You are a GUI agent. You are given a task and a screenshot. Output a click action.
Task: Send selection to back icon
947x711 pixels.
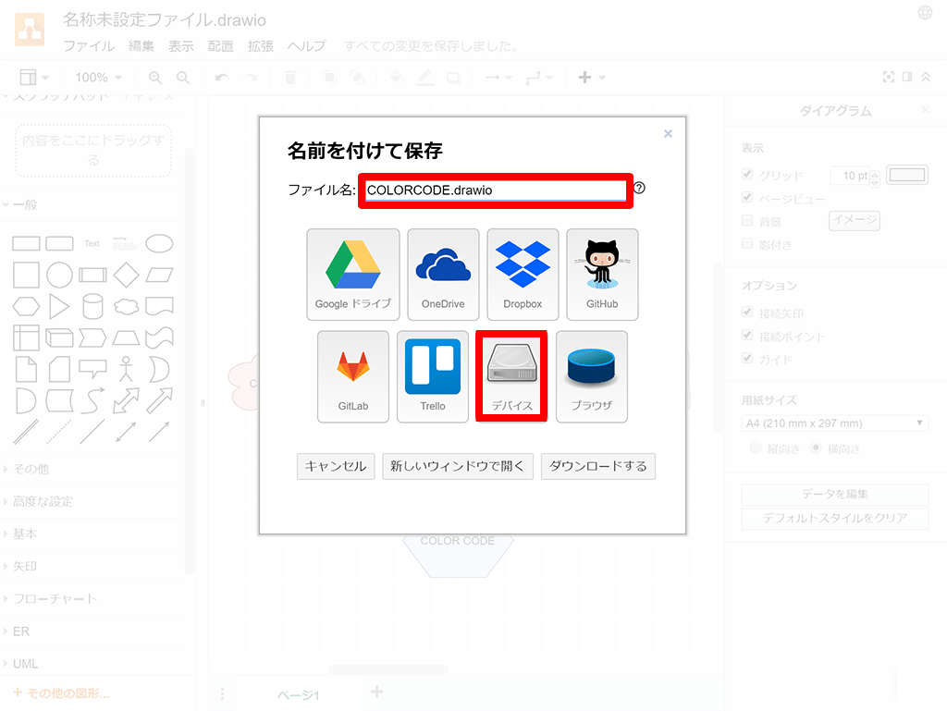[358, 78]
